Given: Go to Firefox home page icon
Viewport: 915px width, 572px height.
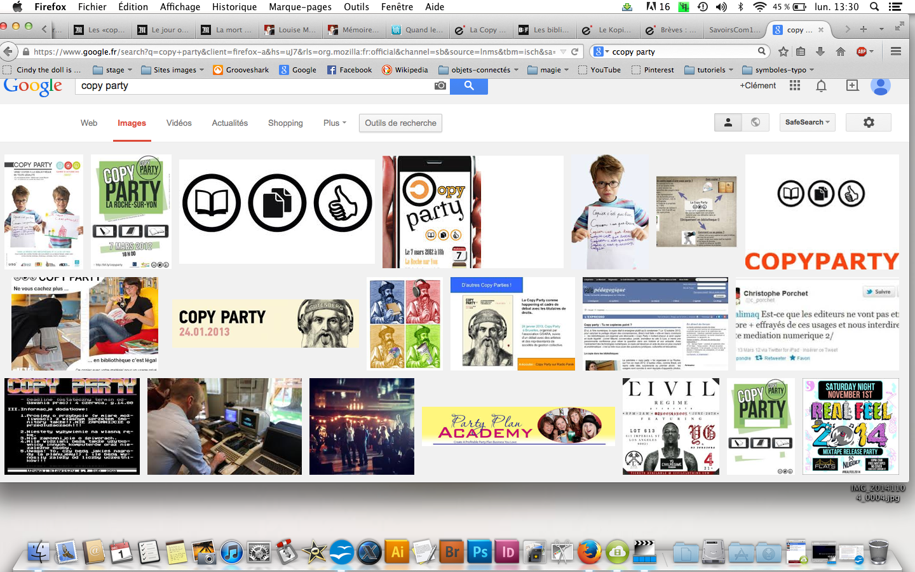Looking at the screenshot, I should (840, 51).
